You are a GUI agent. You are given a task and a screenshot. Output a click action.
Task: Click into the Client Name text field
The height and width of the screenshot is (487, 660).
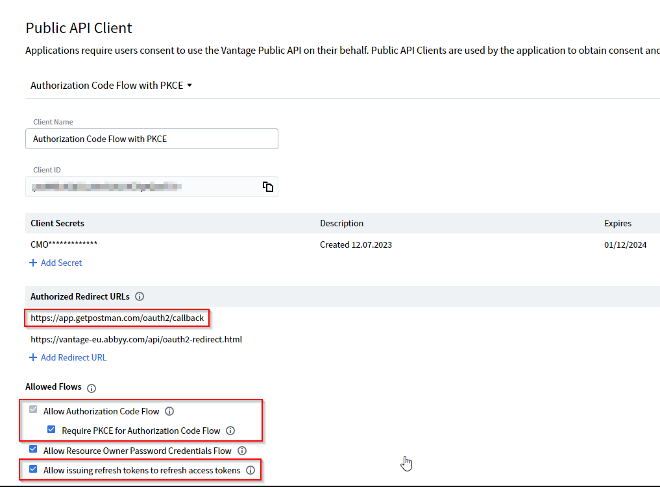151,139
